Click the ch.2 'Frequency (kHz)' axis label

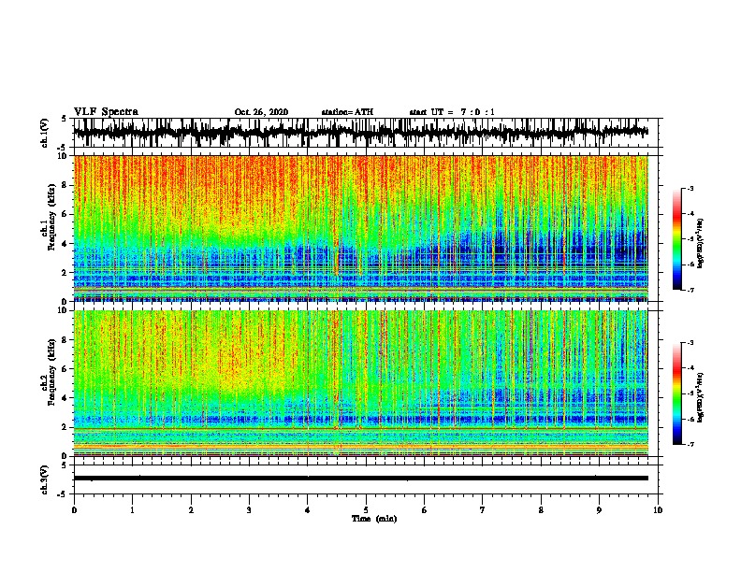coord(51,372)
